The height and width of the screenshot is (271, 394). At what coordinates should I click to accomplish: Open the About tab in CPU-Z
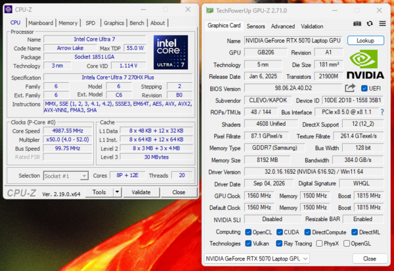(158, 23)
